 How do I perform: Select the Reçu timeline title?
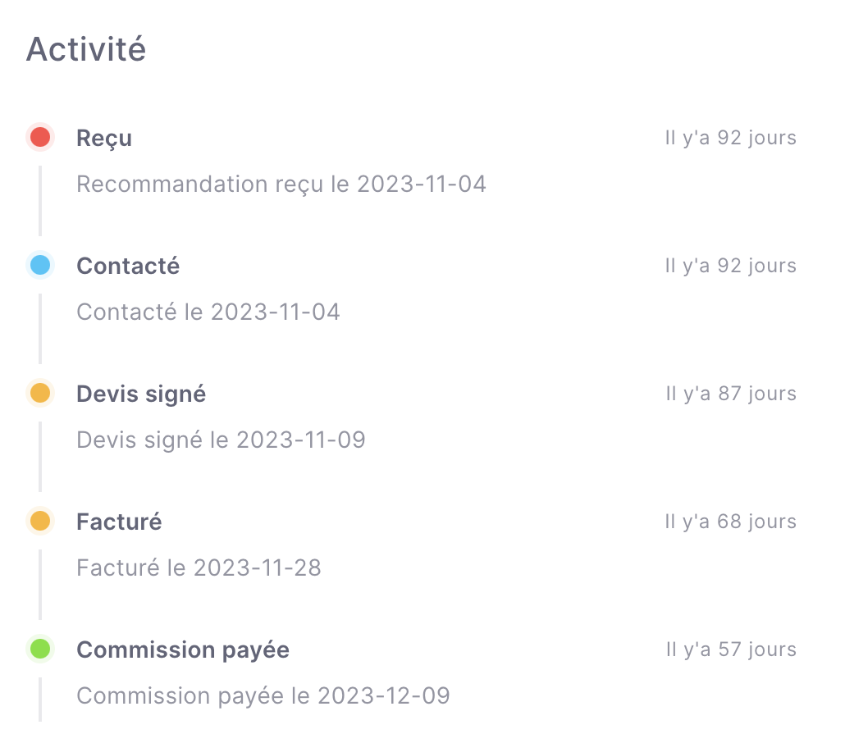pos(104,139)
